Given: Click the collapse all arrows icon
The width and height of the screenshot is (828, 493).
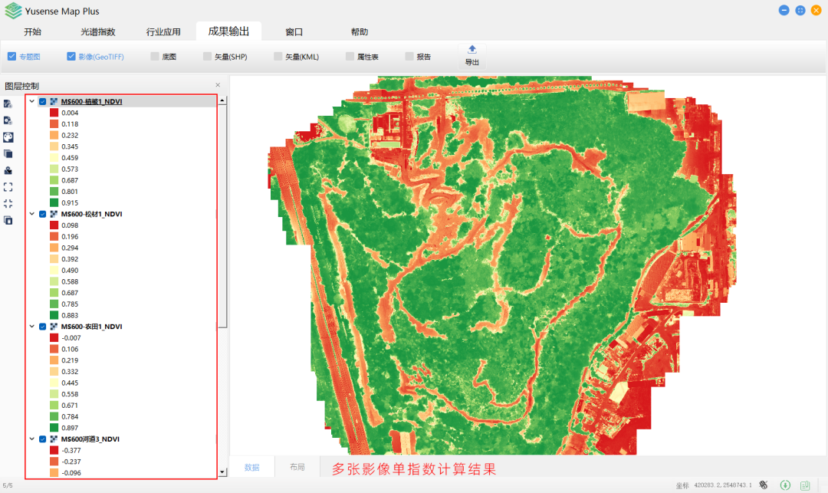Looking at the screenshot, I should coord(8,203).
